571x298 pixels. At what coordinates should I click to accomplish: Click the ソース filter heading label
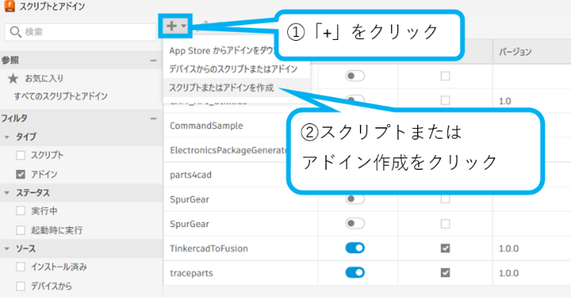[x=25, y=248]
